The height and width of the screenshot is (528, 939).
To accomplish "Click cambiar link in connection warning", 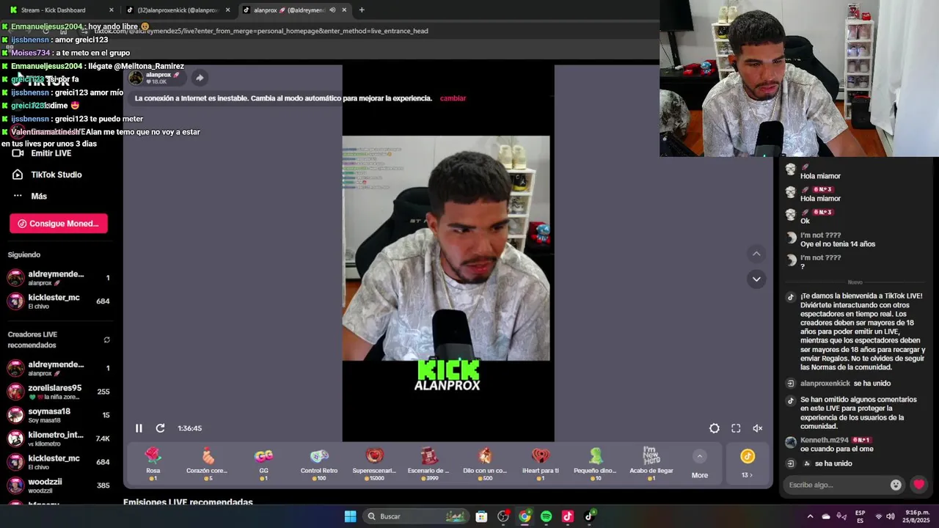I will [453, 98].
